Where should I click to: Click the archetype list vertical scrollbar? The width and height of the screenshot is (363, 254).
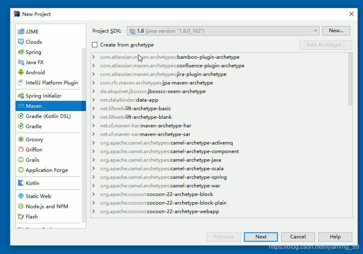(x=350, y=79)
